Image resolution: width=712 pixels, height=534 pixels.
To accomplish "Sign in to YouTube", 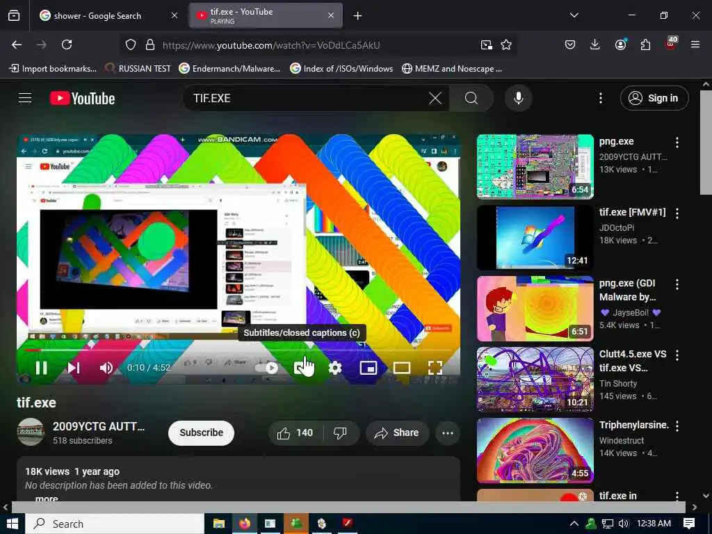I will click(x=654, y=98).
